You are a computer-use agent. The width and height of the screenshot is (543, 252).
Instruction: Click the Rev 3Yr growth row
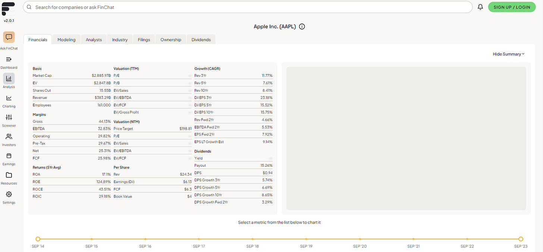[233, 76]
